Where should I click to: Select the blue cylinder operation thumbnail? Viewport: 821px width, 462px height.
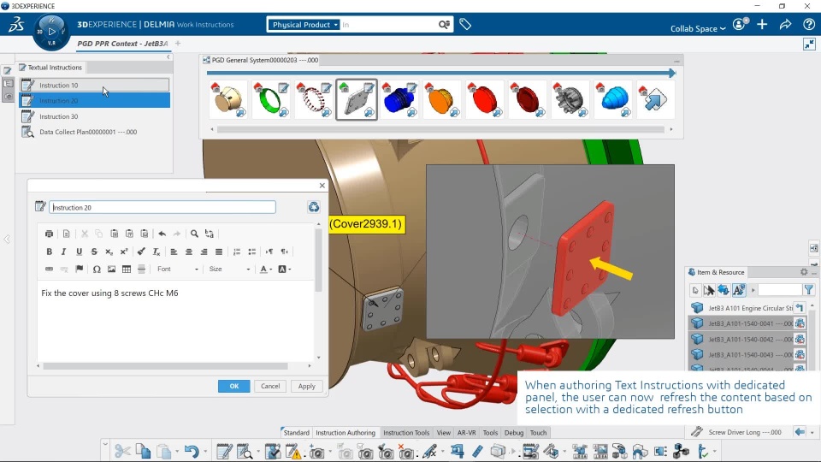click(399, 99)
